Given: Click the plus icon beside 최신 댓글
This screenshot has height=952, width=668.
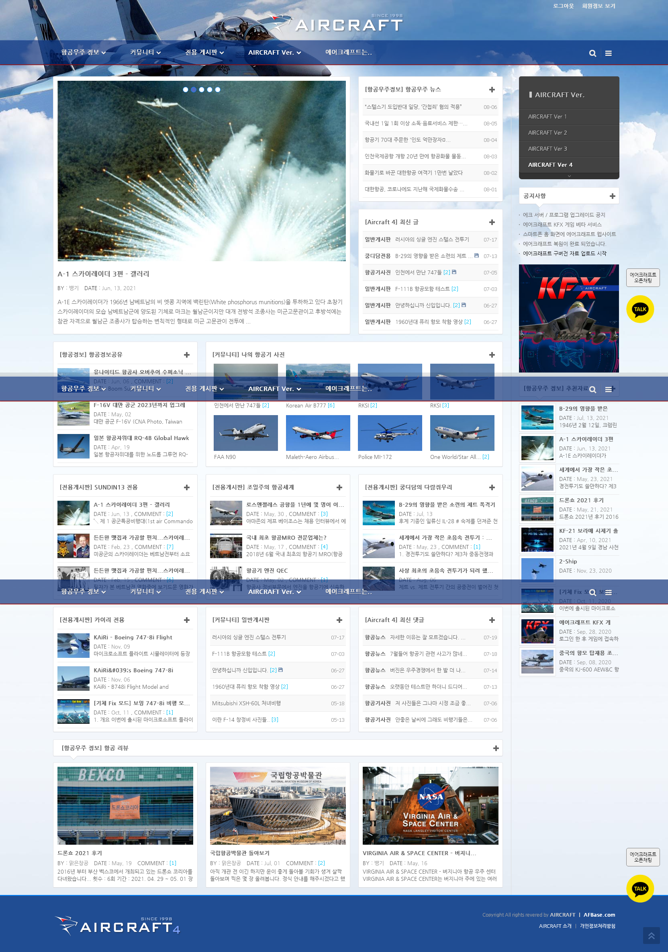Looking at the screenshot, I should [492, 620].
